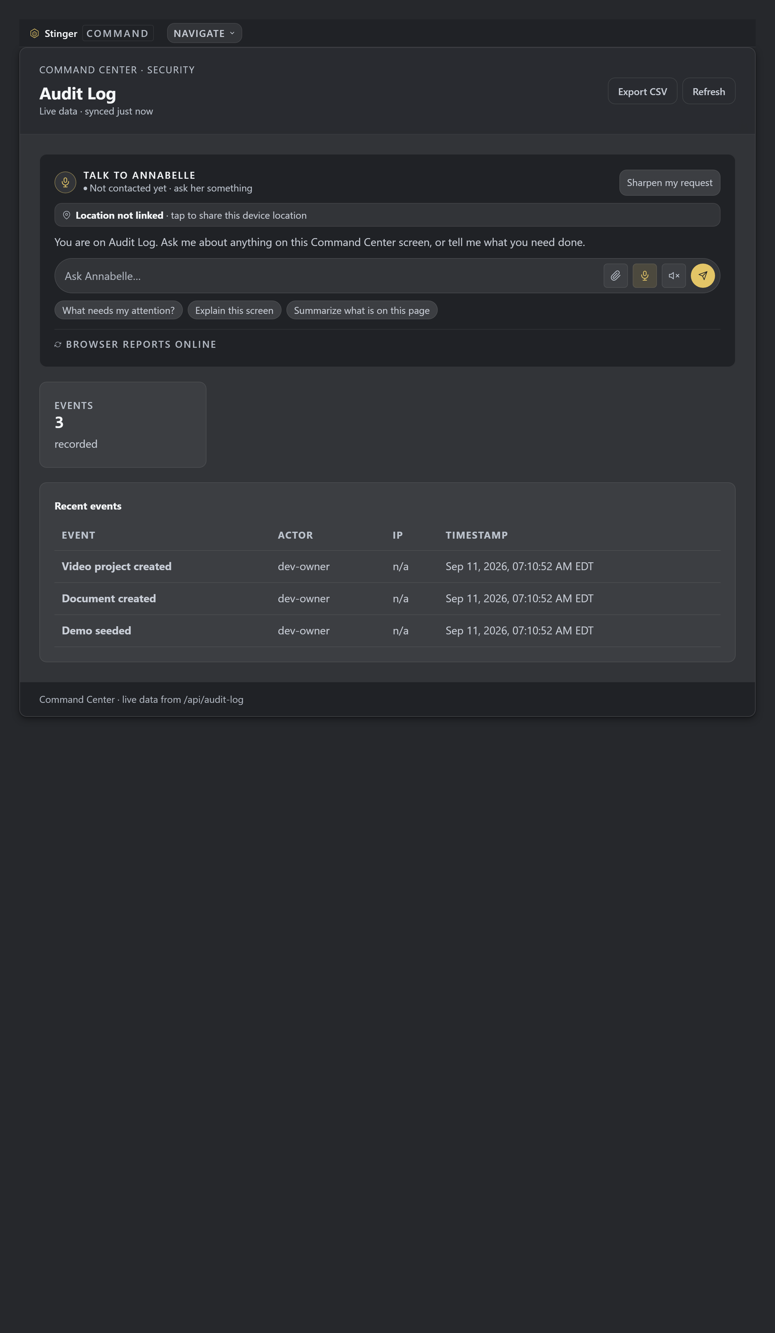Viewport: 775px width, 1333px height.
Task: Click the BROWSER REPORTS ONLINE status text
Action: pyautogui.click(x=141, y=344)
